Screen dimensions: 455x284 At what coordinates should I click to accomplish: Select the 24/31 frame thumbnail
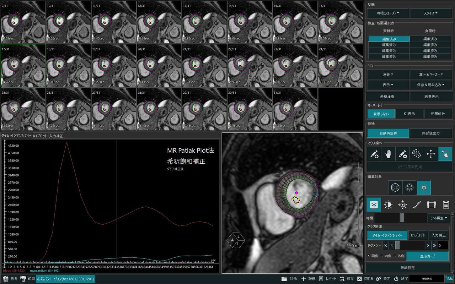[x=340, y=66]
